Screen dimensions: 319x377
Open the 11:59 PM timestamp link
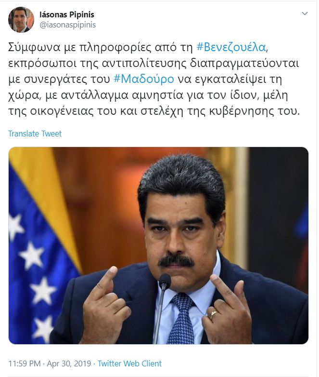pos(25,364)
